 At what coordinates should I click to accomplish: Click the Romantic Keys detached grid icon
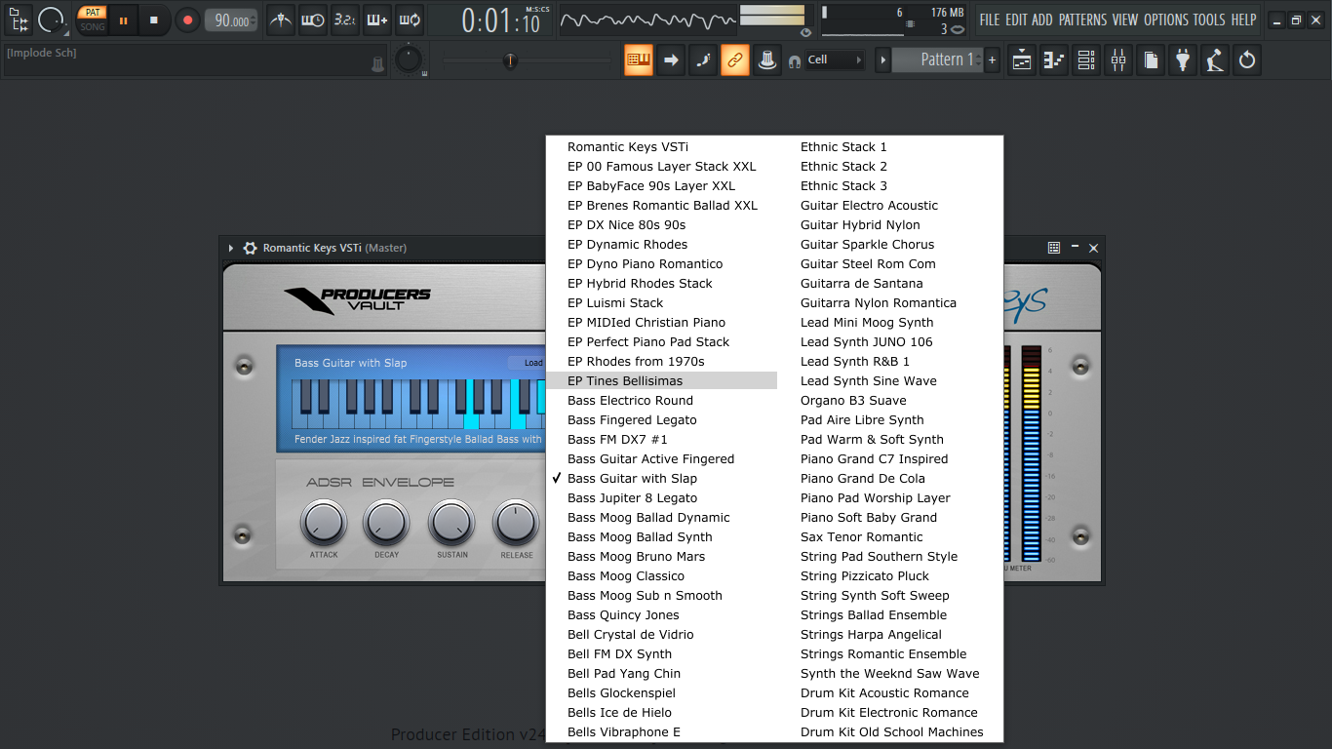point(1054,248)
